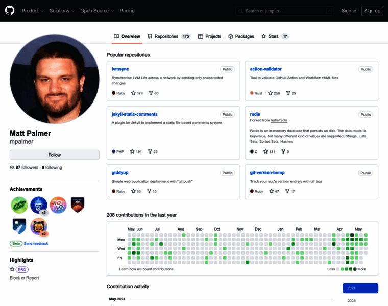388x306 pixels.
Task: Click the Starstruck x2 achievement badge
Action: click(x=39, y=226)
